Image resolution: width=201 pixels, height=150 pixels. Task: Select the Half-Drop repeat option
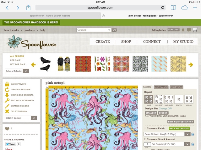click(x=159, y=99)
